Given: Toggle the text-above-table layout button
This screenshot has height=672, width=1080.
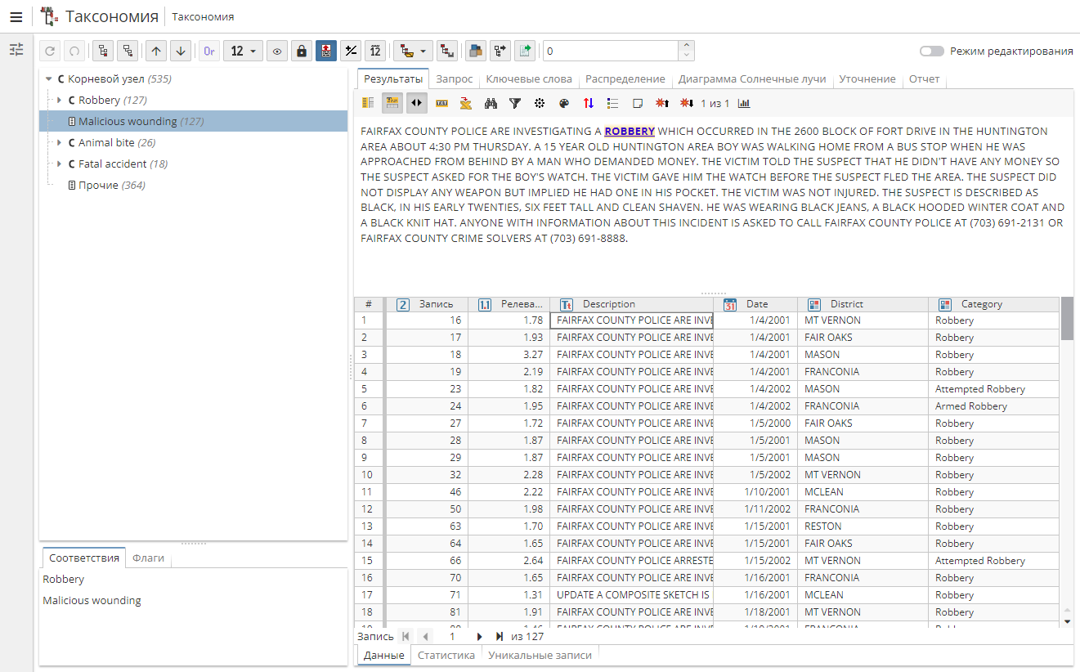Looking at the screenshot, I should [x=392, y=103].
